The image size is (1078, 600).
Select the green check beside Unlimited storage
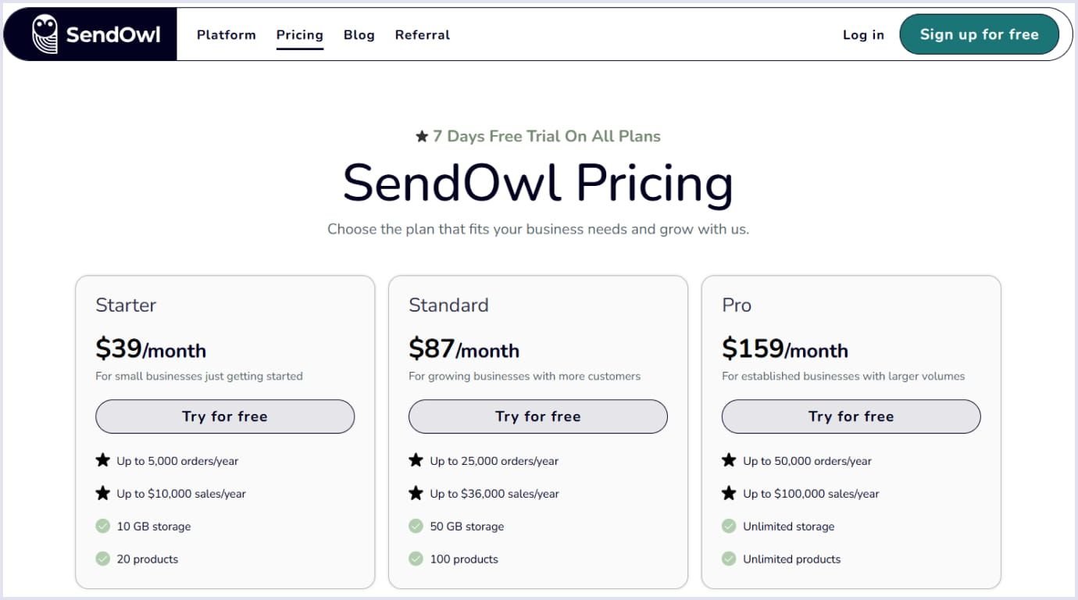729,526
